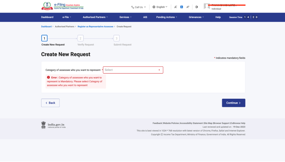Click the phone icon beside Call Us
The image size is (285, 162).
click(x=133, y=7)
